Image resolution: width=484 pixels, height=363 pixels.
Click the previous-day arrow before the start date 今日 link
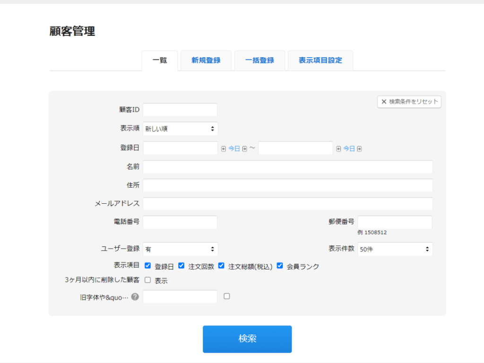point(224,148)
